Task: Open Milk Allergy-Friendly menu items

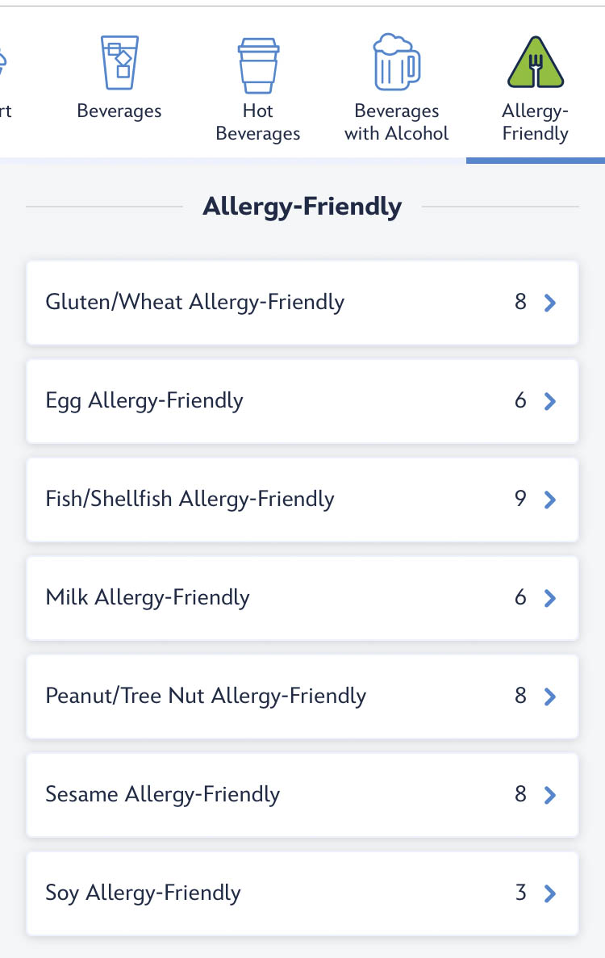Action: (148, 598)
